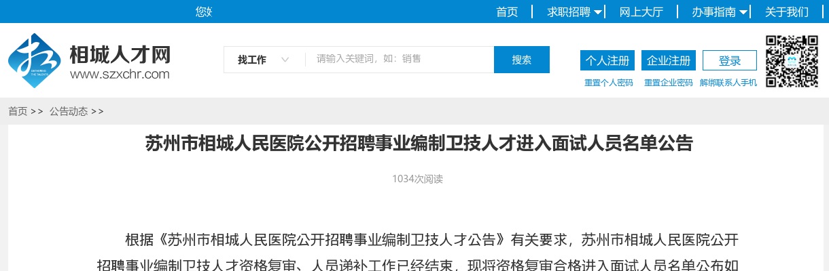Click the announcement title heading
Image resolution: width=829 pixels, height=271 pixels.
pyautogui.click(x=419, y=144)
